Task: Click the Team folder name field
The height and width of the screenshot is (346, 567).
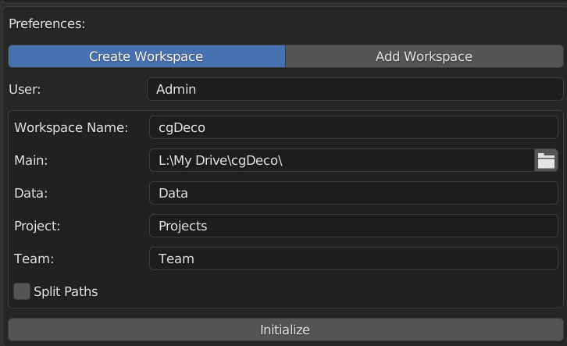Action: pyautogui.click(x=354, y=259)
